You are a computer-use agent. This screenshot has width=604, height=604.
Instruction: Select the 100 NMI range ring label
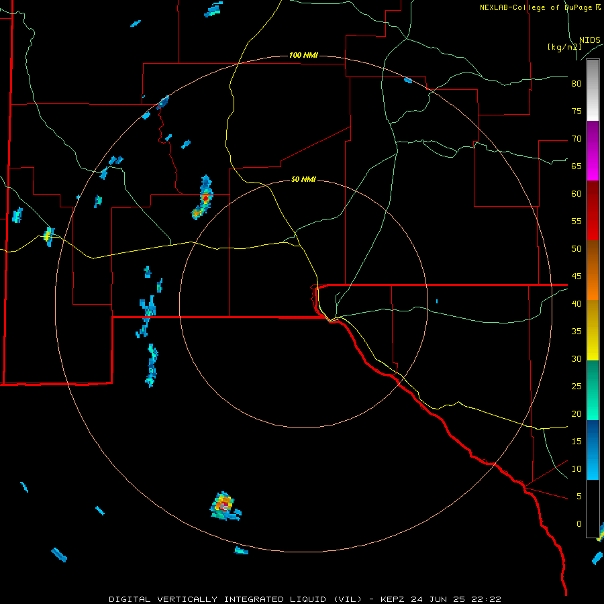click(303, 55)
